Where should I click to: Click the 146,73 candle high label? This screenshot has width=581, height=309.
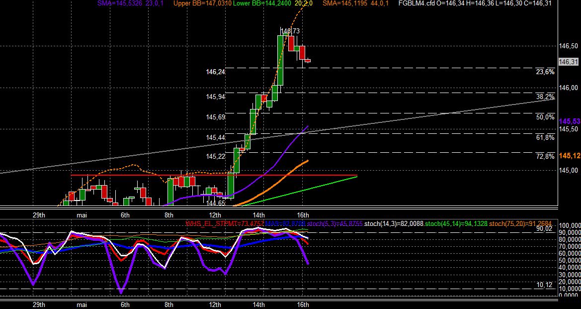pos(290,31)
